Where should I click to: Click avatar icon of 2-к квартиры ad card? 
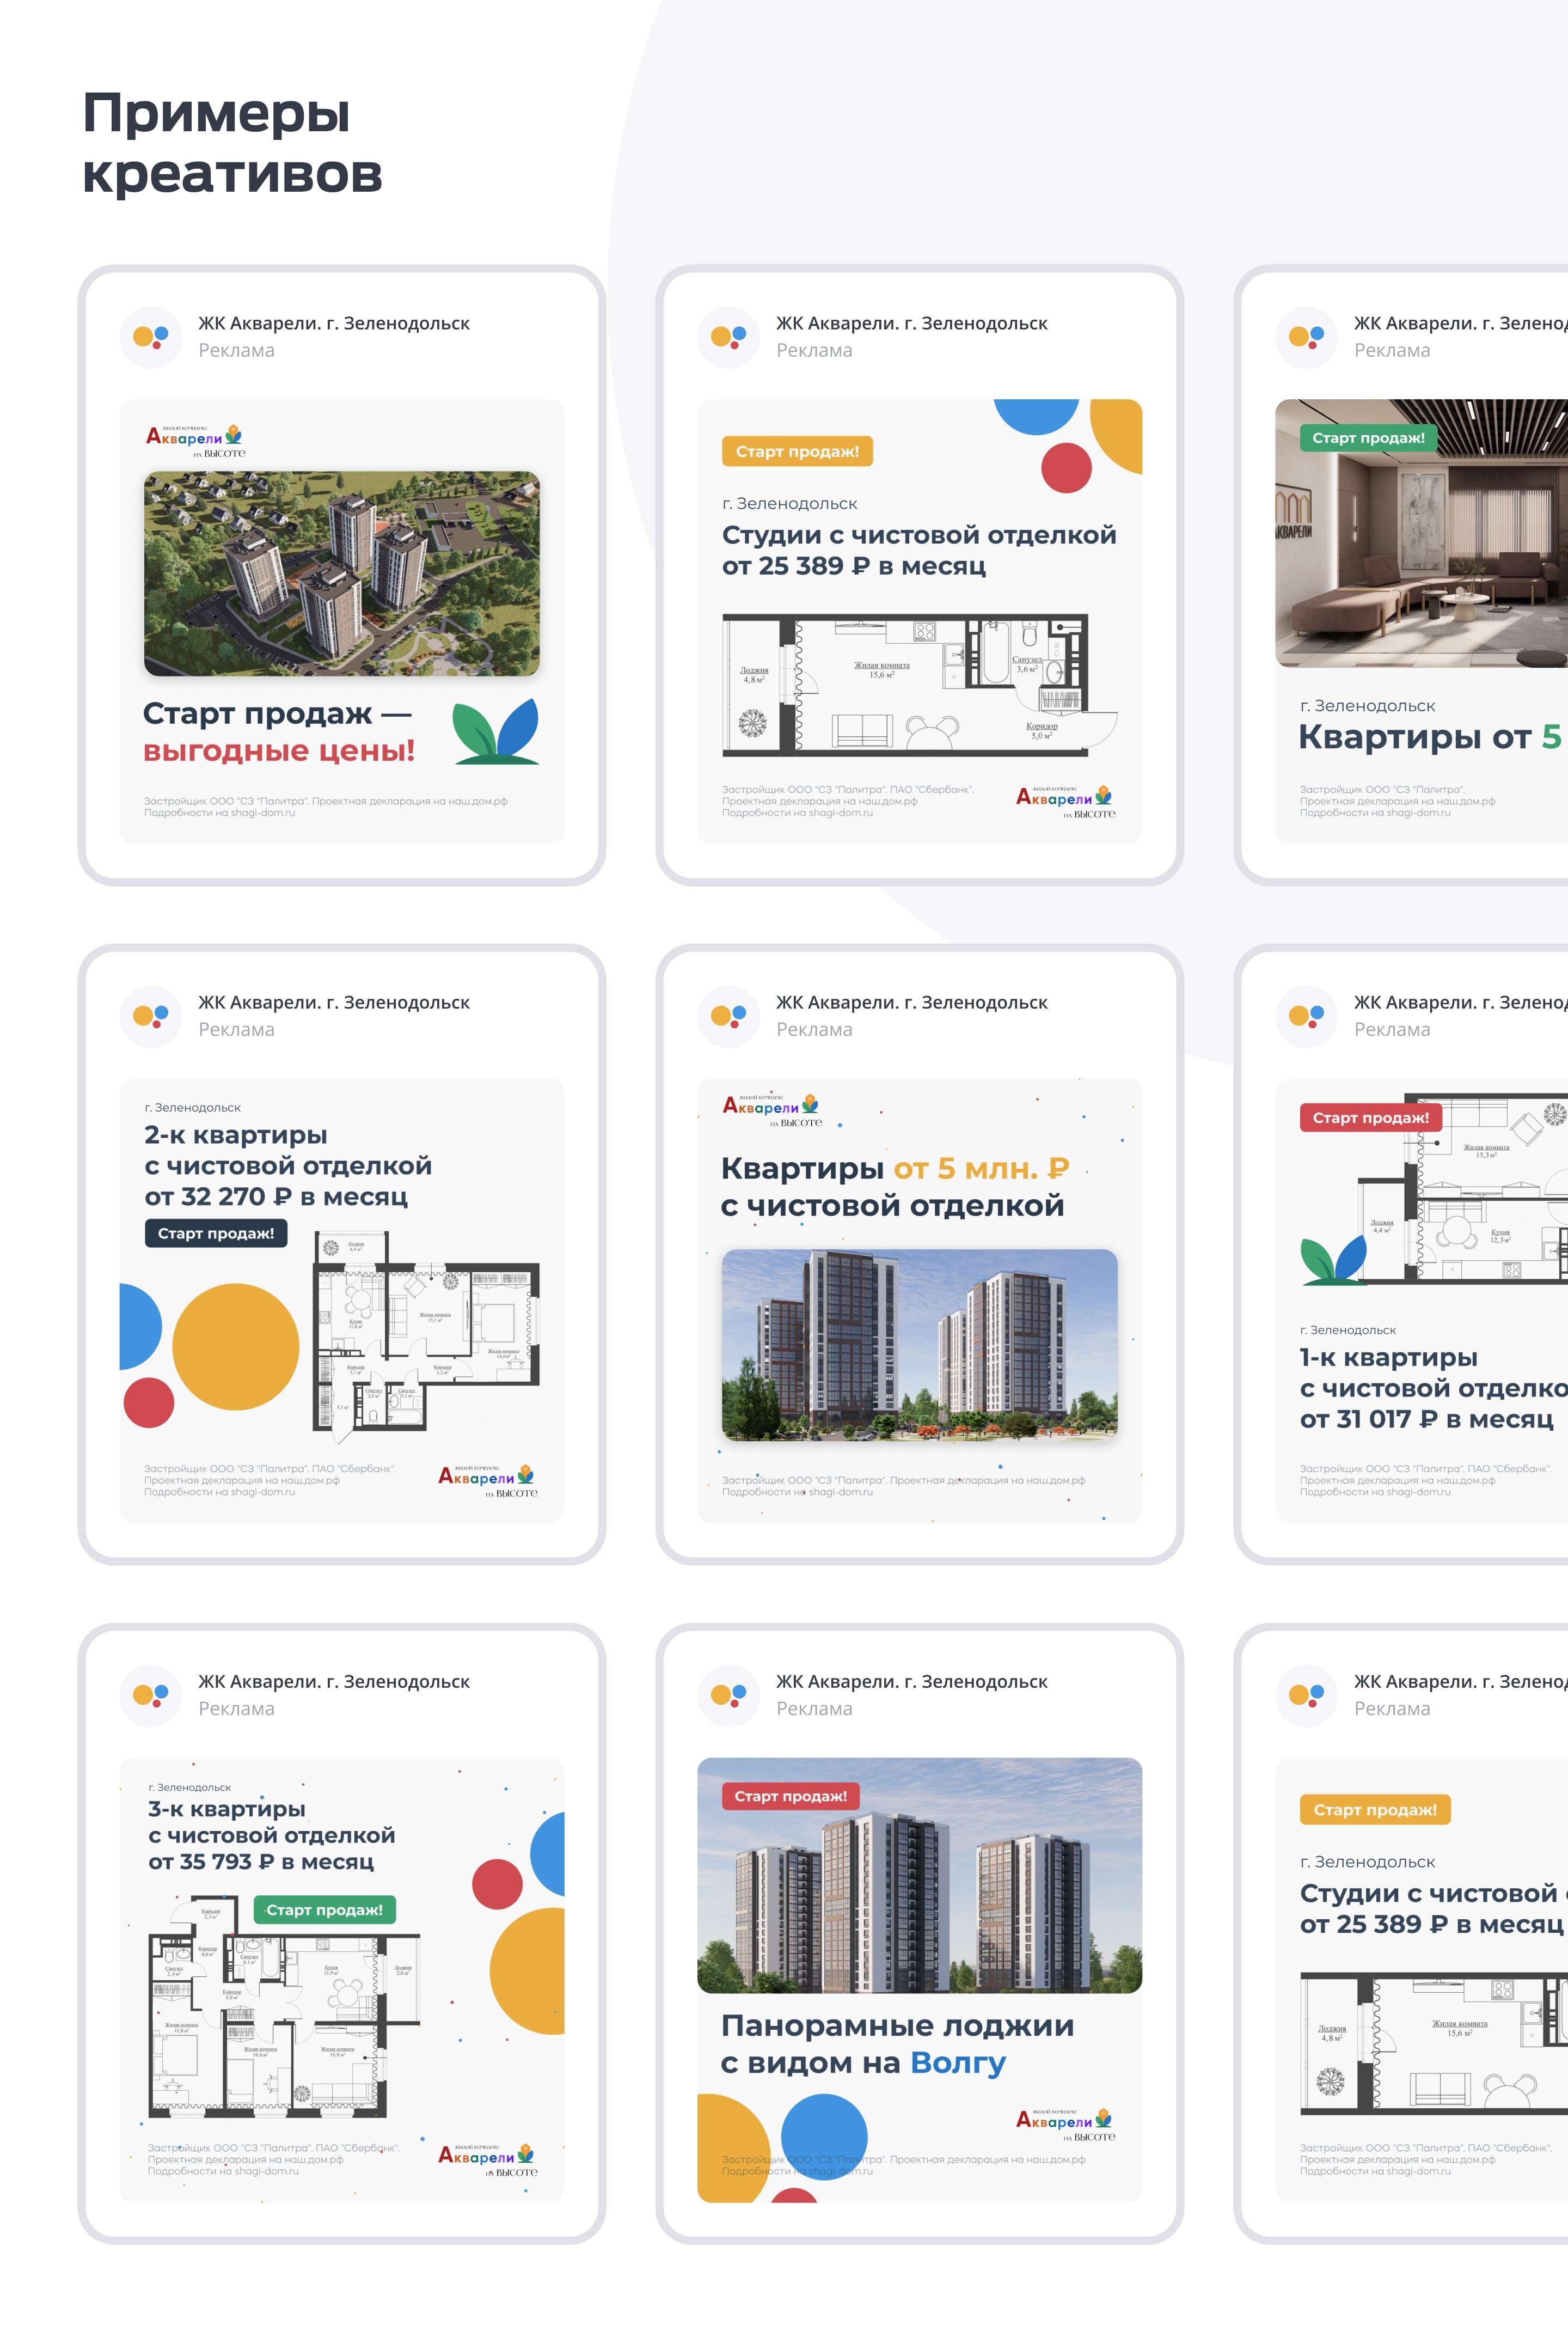tap(150, 1016)
